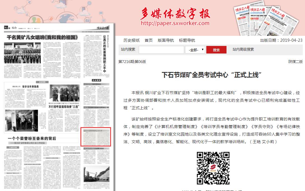This screenshot has width=305, height=191.
Task: Open 站内高级搜索 advanced search link
Action: point(243,49)
